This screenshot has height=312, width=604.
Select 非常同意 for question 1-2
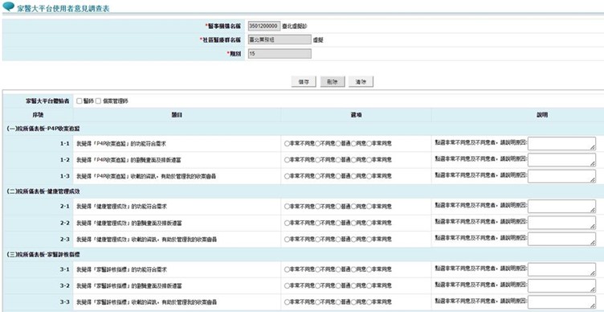(x=369, y=160)
